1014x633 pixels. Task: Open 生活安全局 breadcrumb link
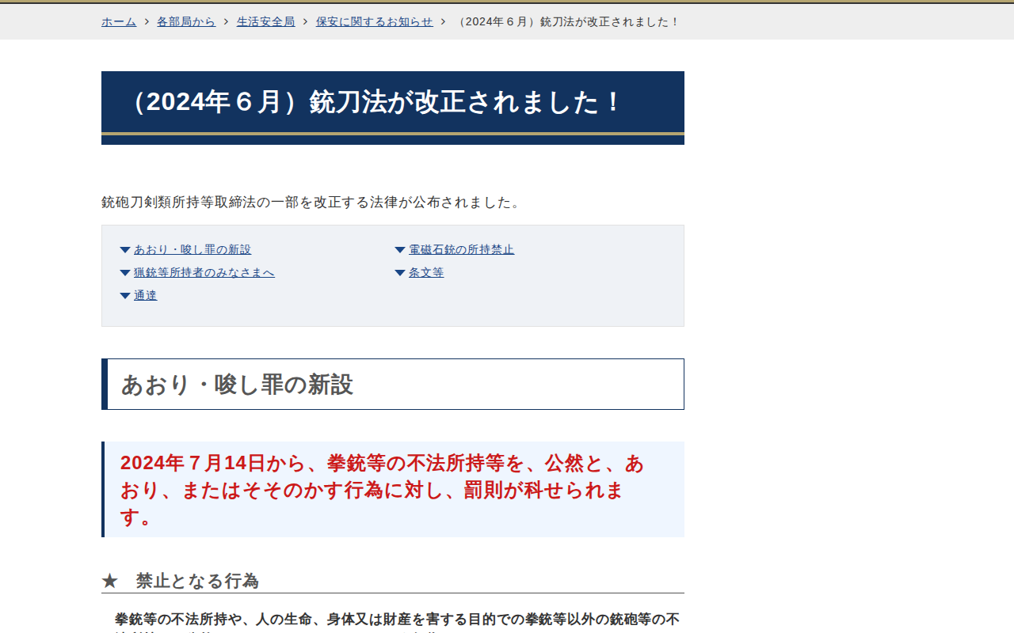click(265, 22)
